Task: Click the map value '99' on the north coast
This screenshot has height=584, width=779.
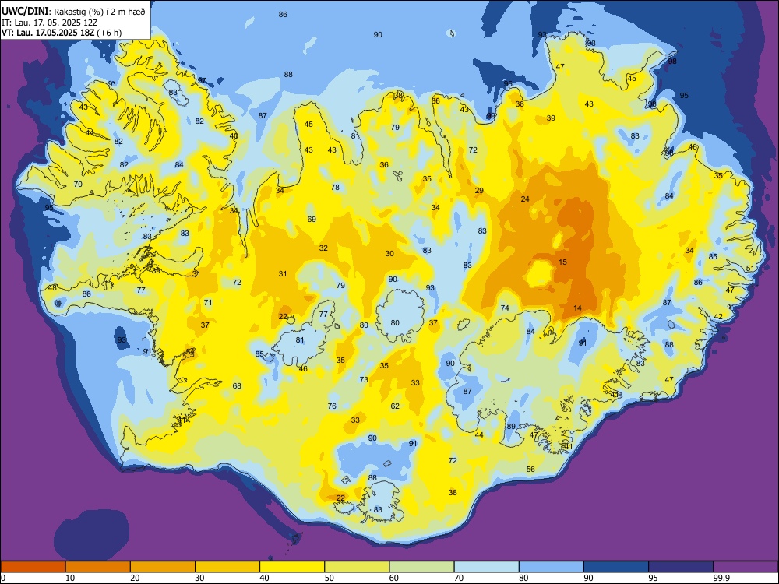Action: [490, 116]
